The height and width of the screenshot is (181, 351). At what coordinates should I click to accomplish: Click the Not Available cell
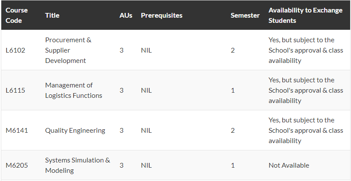[289, 165]
